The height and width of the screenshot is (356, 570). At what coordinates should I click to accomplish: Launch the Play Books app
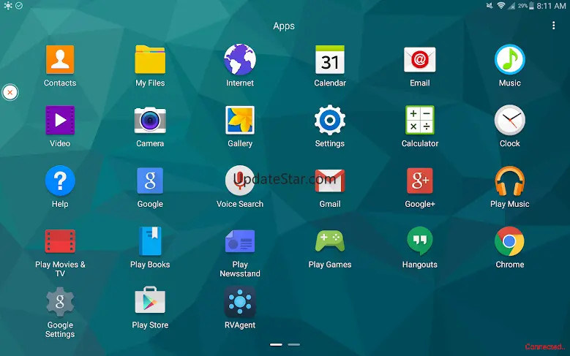coord(150,241)
